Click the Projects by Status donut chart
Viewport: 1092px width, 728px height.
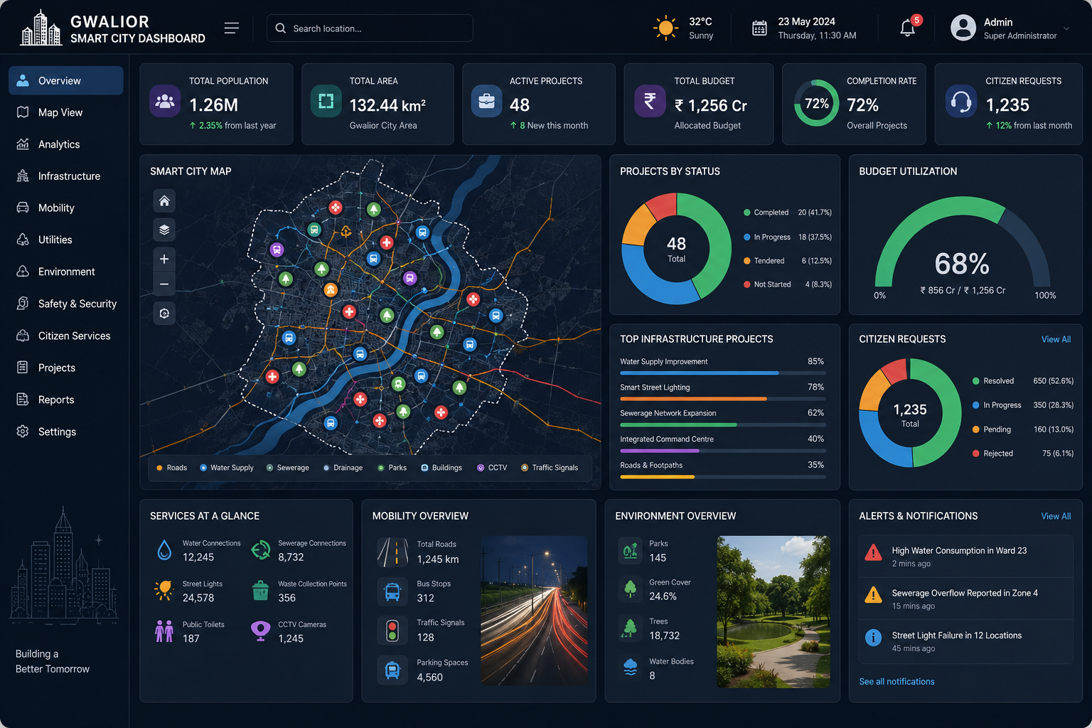677,249
